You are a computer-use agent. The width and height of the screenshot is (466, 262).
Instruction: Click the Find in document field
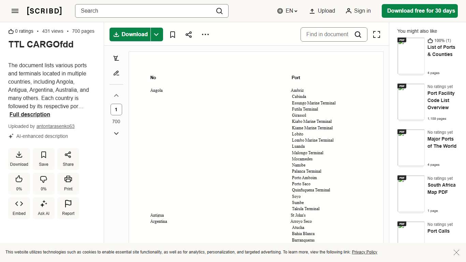coord(327,34)
